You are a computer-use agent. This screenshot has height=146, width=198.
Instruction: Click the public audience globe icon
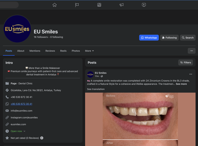click(102, 76)
